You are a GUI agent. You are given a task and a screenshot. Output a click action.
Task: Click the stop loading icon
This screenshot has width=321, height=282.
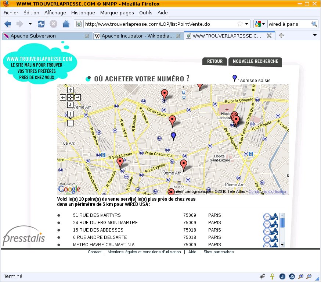pos(53,24)
